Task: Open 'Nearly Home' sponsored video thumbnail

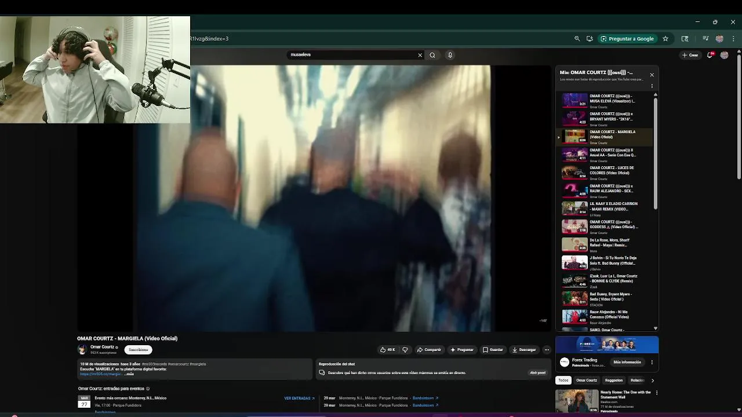Action: (577, 401)
